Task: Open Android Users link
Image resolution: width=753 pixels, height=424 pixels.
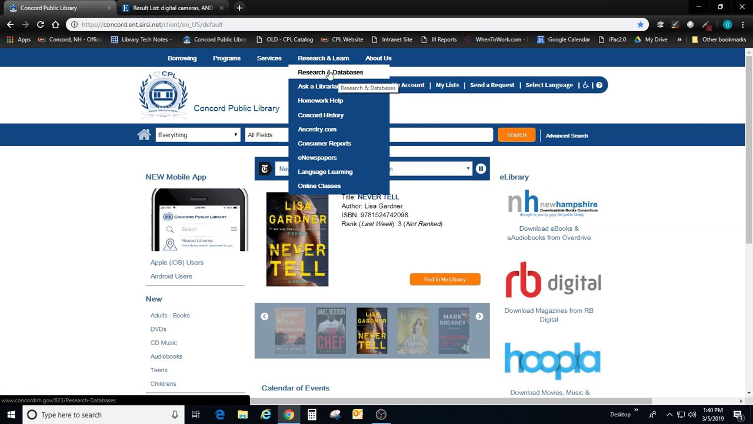Action: [x=171, y=276]
